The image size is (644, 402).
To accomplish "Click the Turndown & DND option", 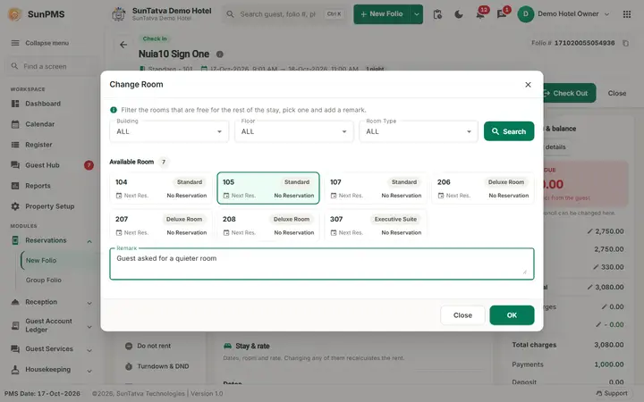I will click(157, 366).
